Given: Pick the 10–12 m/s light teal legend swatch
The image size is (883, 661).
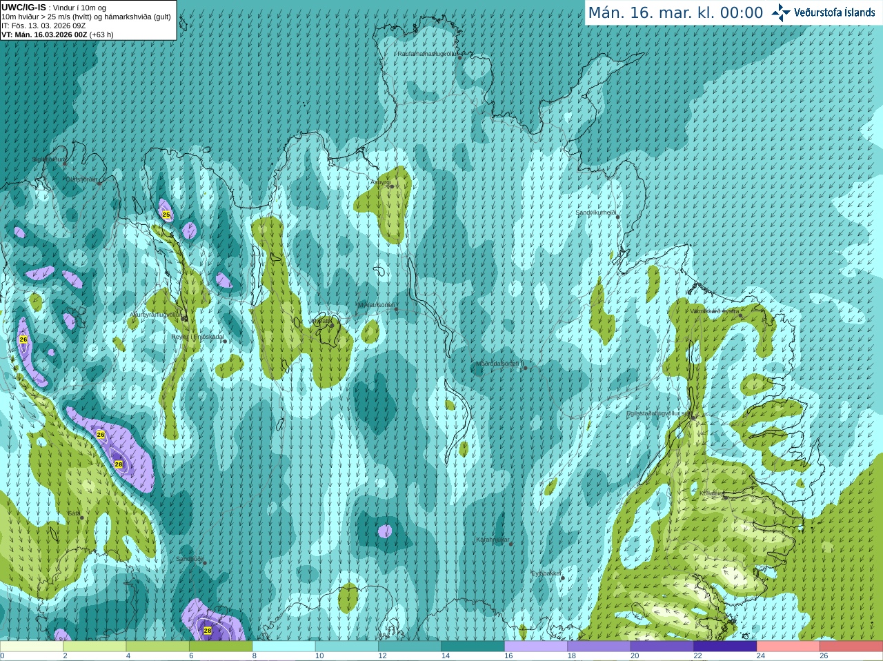Looking at the screenshot, I should (x=347, y=647).
